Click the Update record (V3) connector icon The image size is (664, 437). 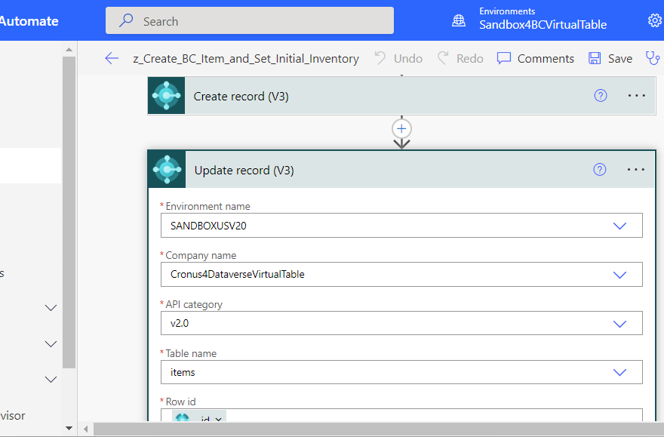click(168, 169)
